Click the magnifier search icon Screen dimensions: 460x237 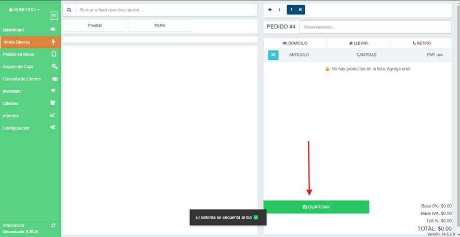point(69,10)
